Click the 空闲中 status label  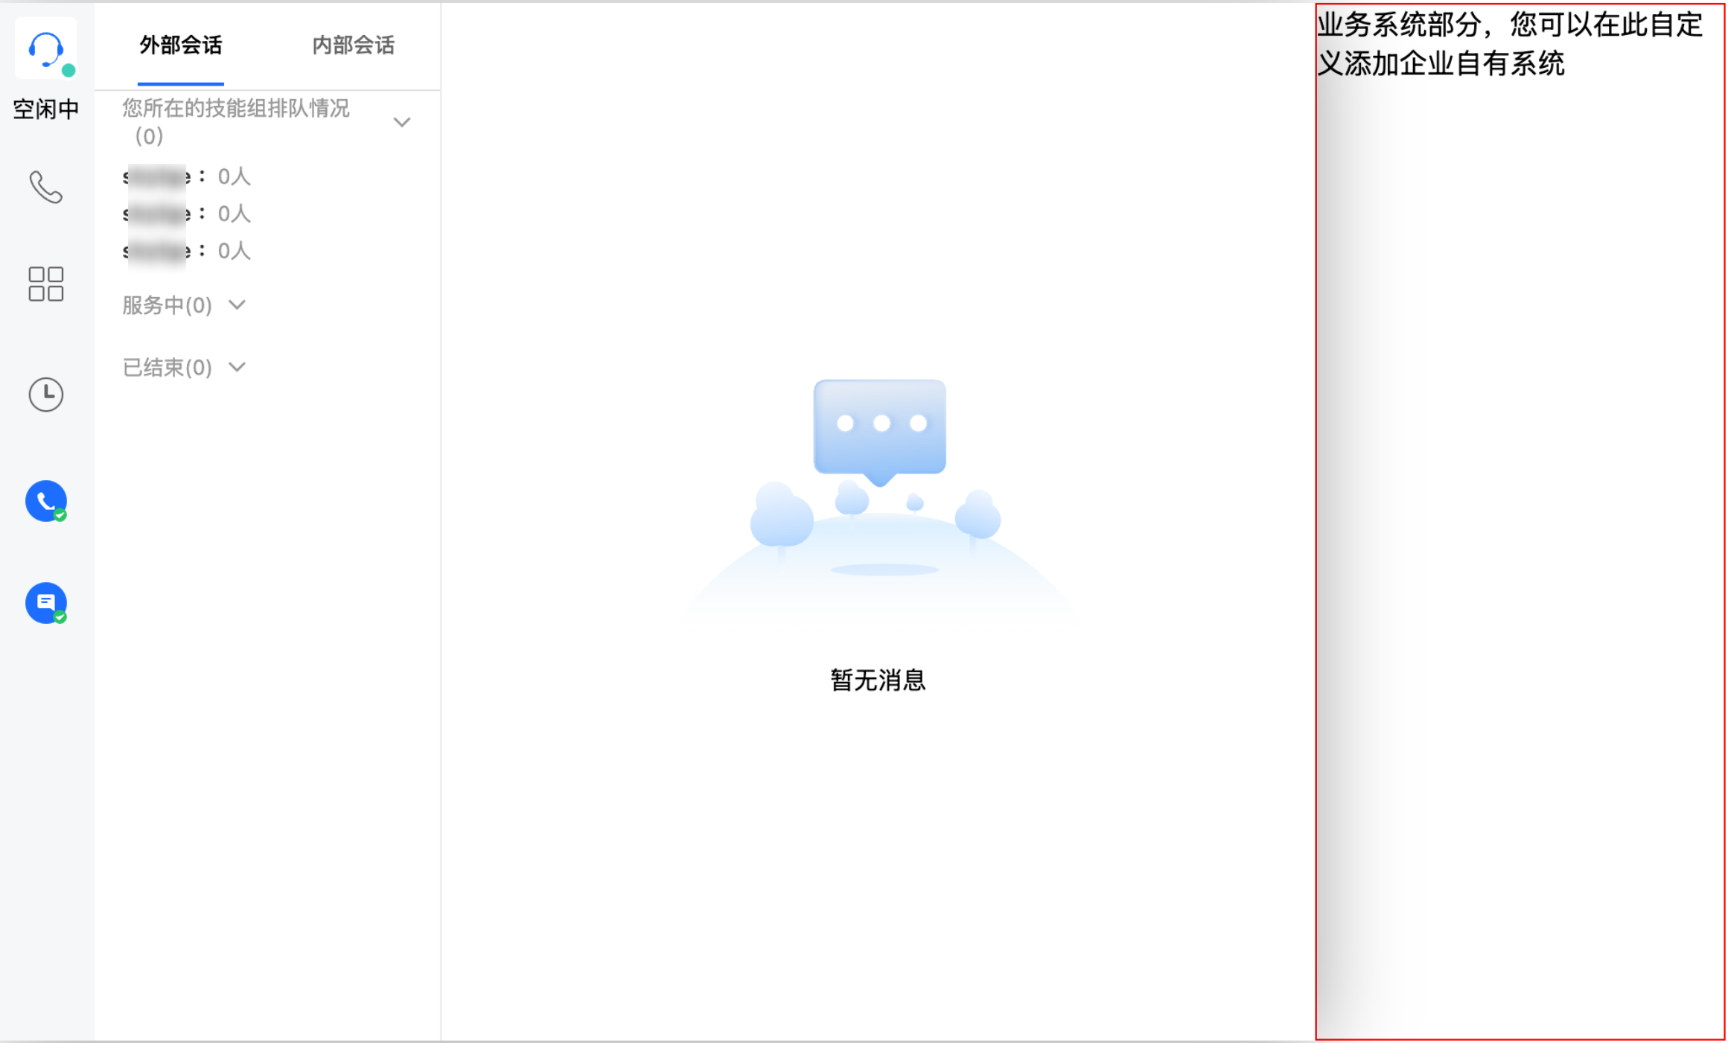coord(45,109)
